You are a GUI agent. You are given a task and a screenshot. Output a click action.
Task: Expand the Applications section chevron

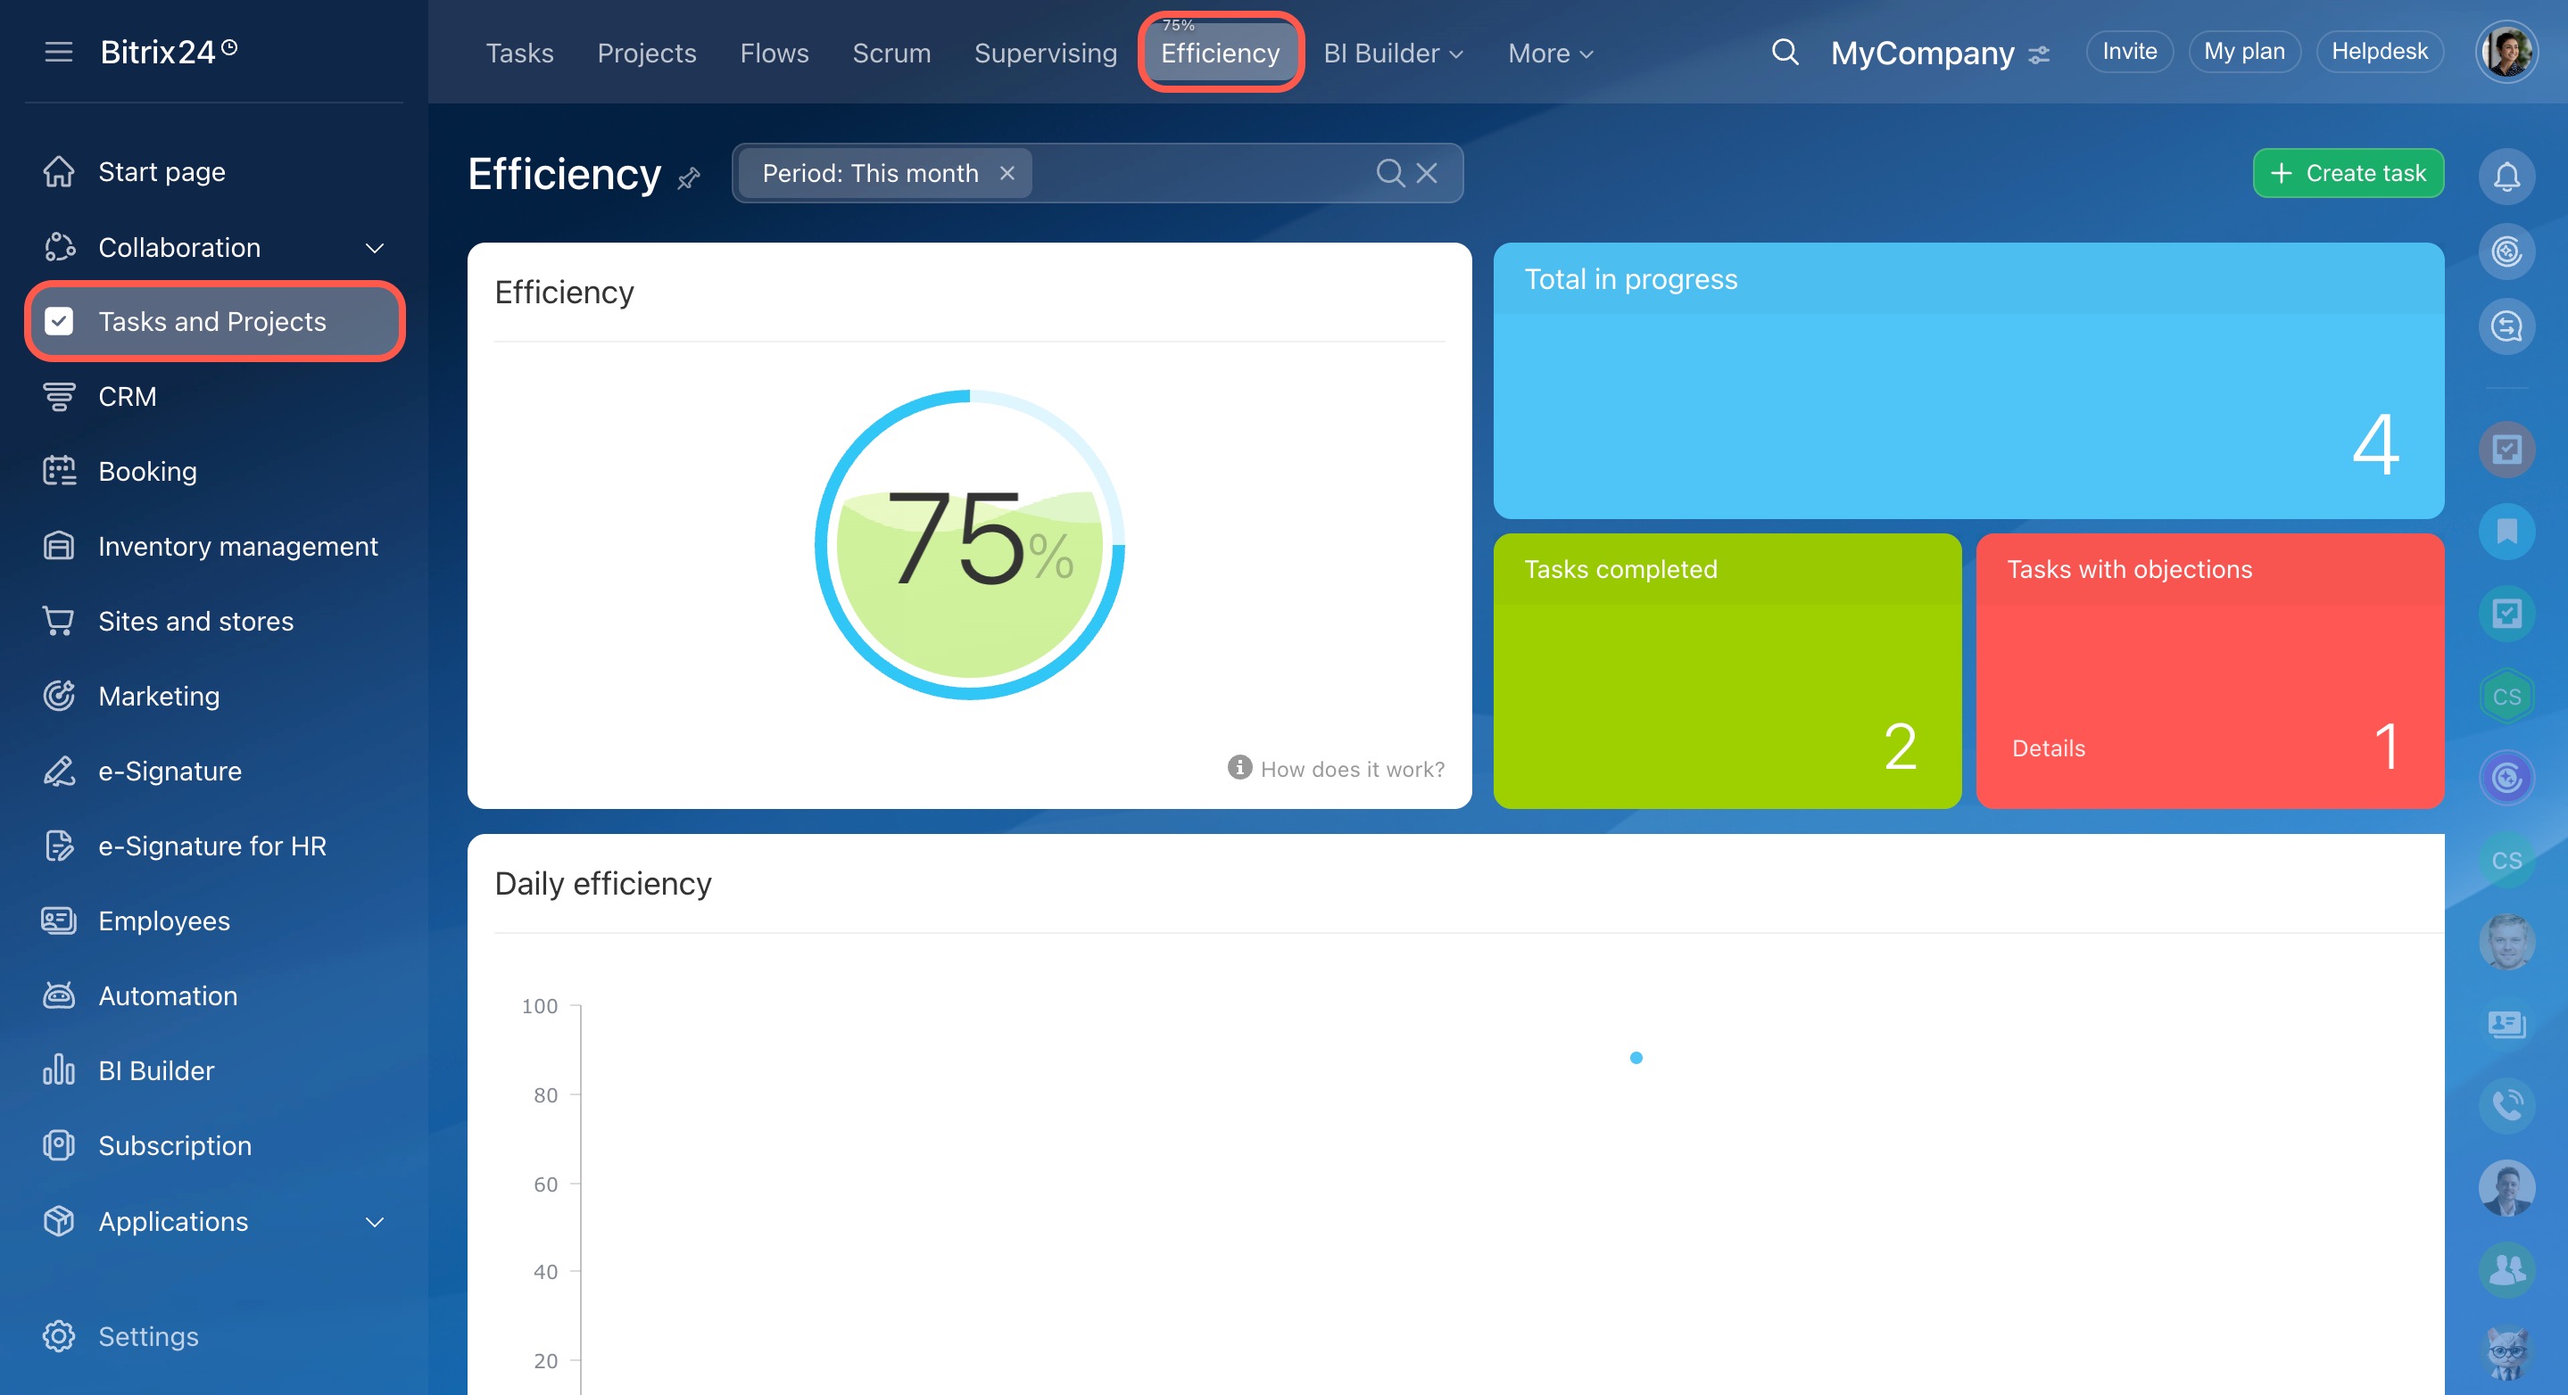click(375, 1222)
